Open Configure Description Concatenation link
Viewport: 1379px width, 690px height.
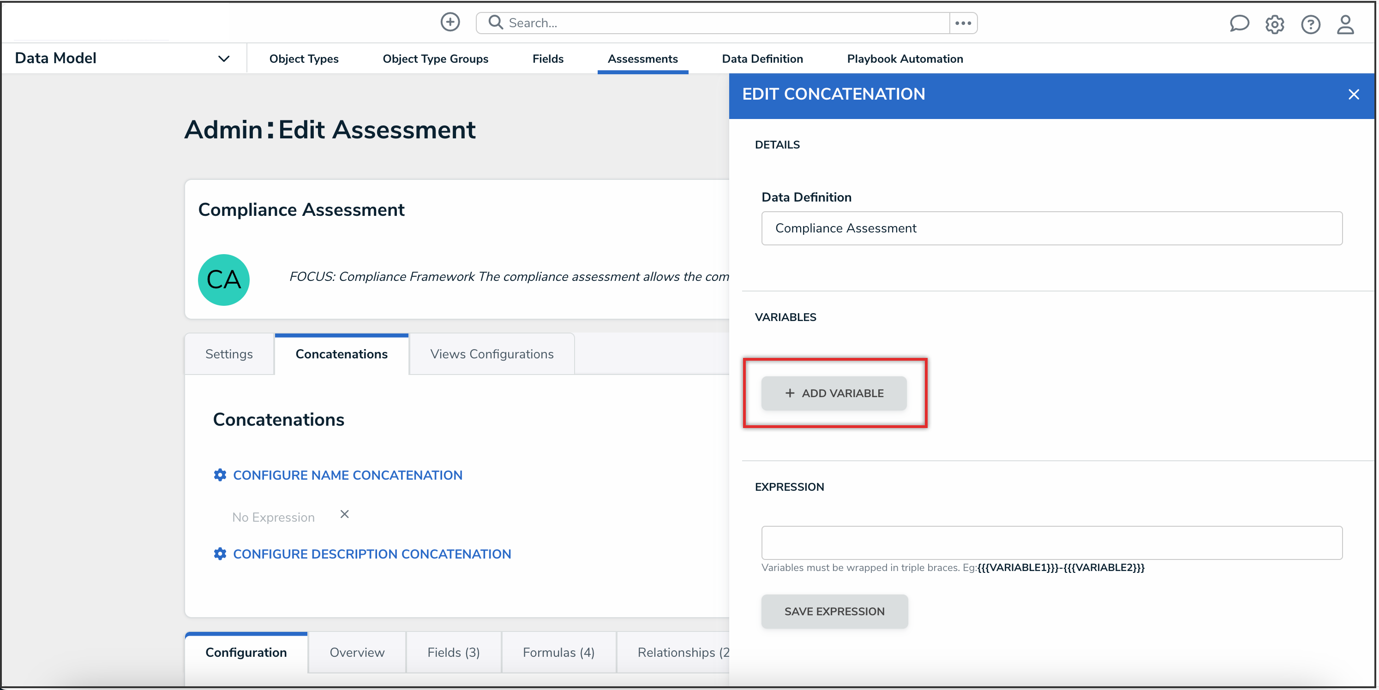[x=372, y=554]
